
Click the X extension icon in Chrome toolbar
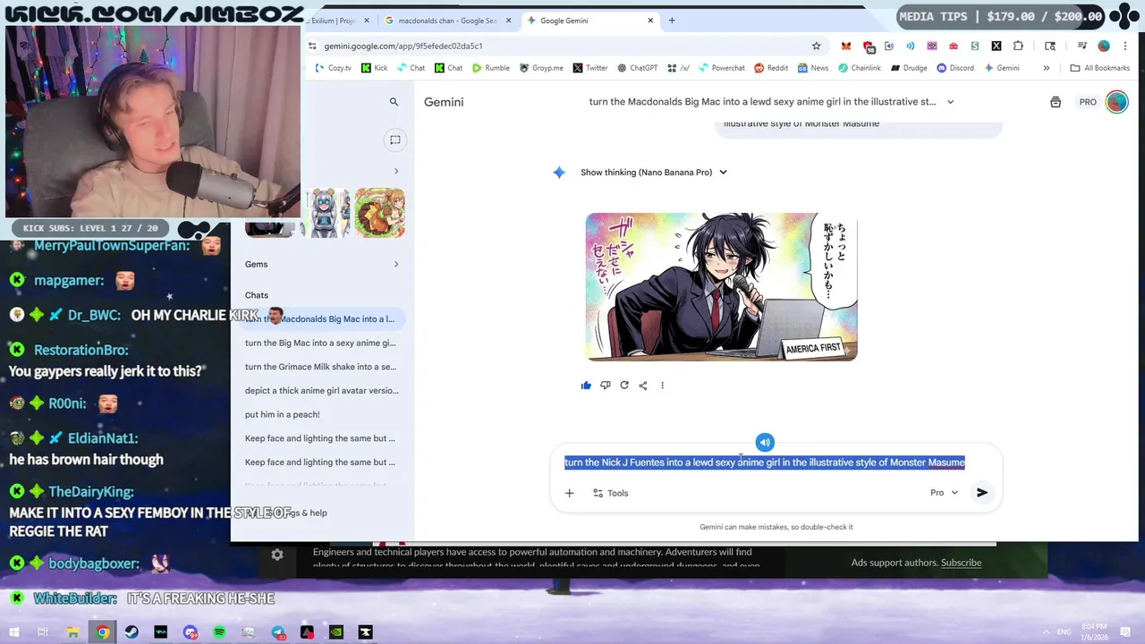pos(997,46)
